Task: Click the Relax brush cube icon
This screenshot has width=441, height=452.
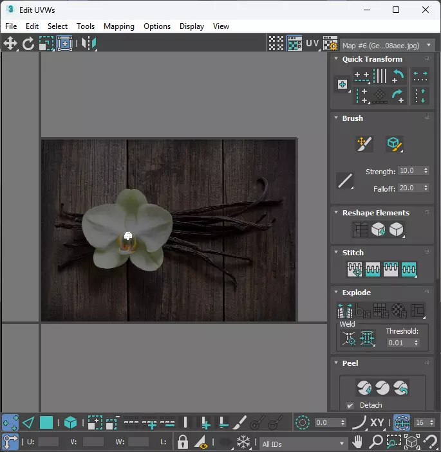Action: pos(394,144)
